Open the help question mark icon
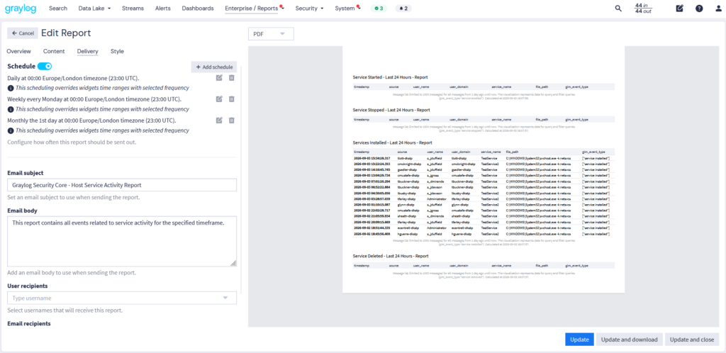This screenshot has width=726, height=353. tap(699, 9)
